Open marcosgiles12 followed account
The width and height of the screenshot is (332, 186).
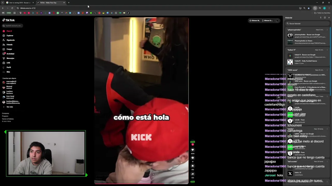[x=9, y=82]
